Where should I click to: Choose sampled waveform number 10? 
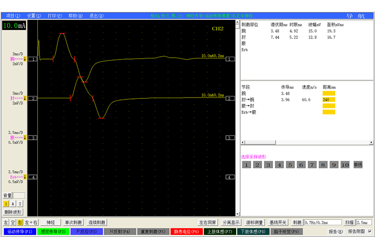pos(345,165)
